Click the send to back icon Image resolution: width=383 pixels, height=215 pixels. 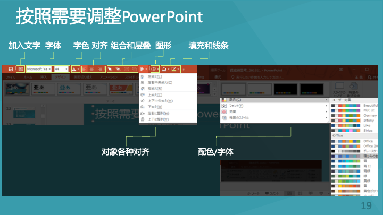click(118, 69)
